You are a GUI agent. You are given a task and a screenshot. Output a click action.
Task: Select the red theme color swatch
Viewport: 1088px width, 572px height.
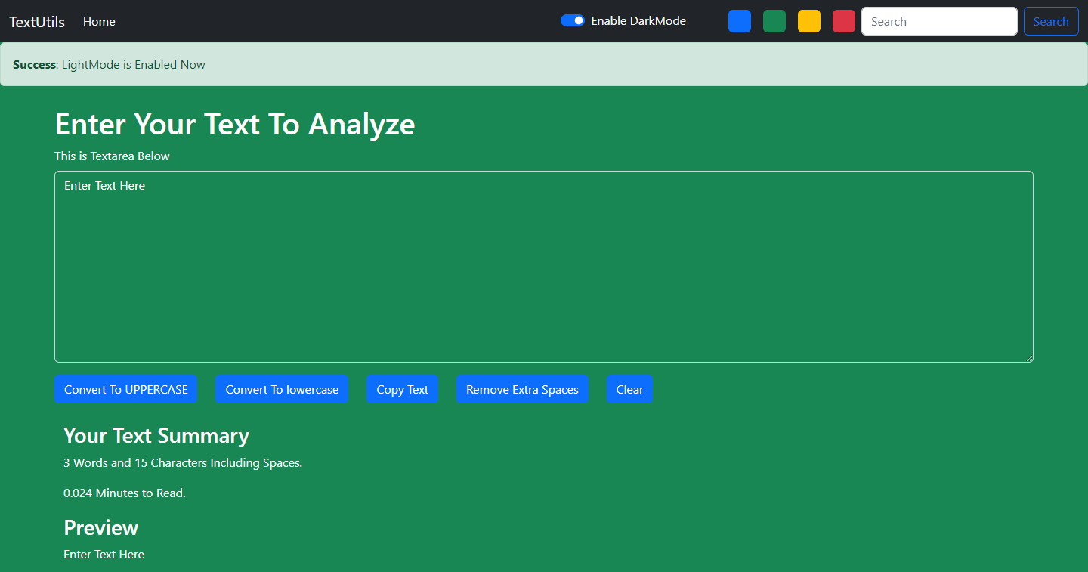(x=843, y=21)
